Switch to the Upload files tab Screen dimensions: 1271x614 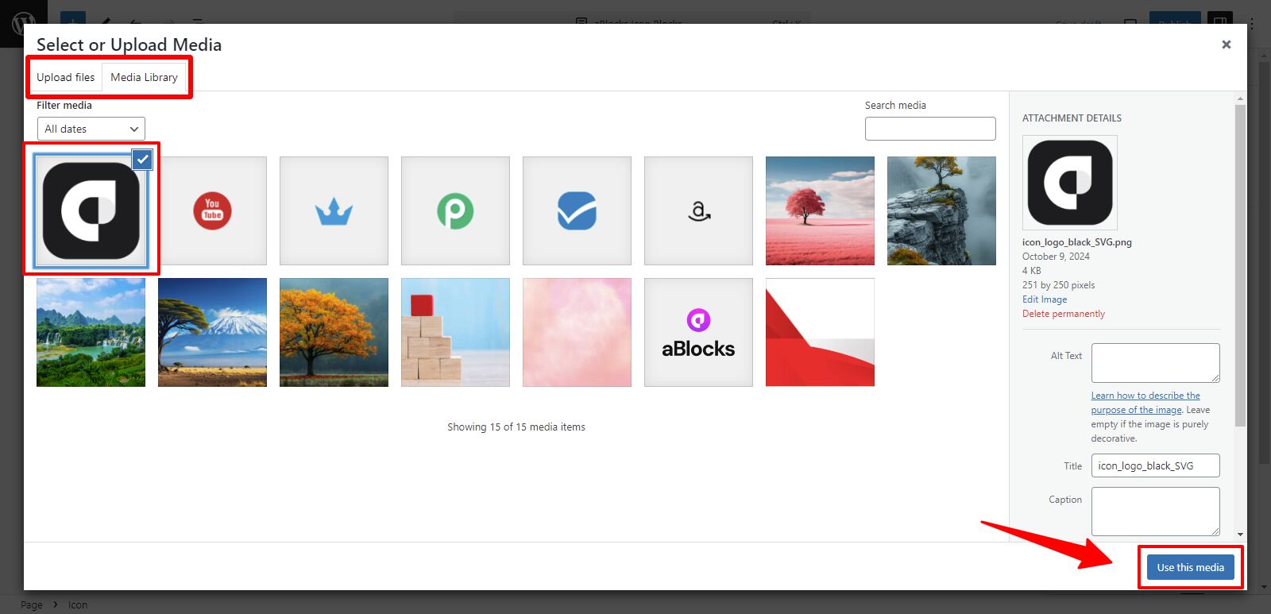[65, 77]
